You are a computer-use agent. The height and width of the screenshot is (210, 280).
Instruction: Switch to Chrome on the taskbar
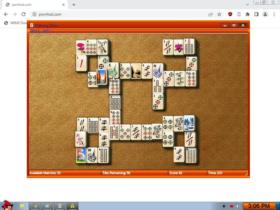pos(35,206)
